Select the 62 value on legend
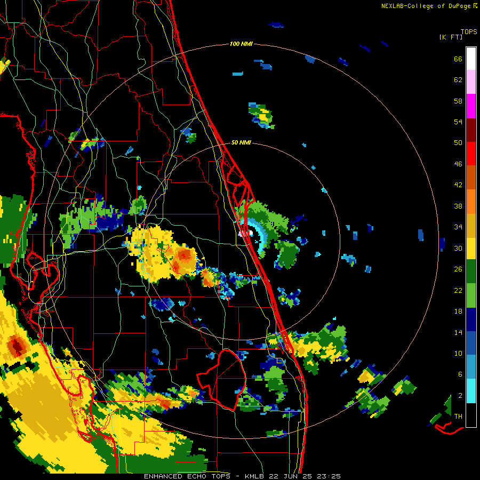The image size is (480, 480). [x=458, y=80]
